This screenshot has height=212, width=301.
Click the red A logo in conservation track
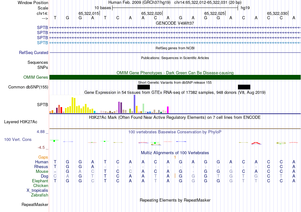pyautogui.click(x=256, y=143)
